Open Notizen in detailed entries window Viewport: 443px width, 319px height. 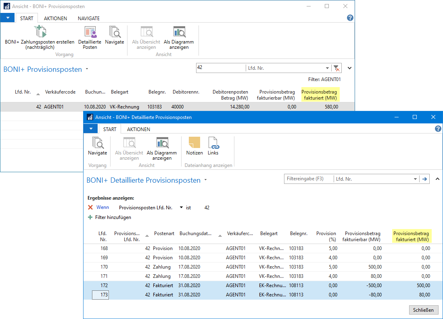coord(194,143)
